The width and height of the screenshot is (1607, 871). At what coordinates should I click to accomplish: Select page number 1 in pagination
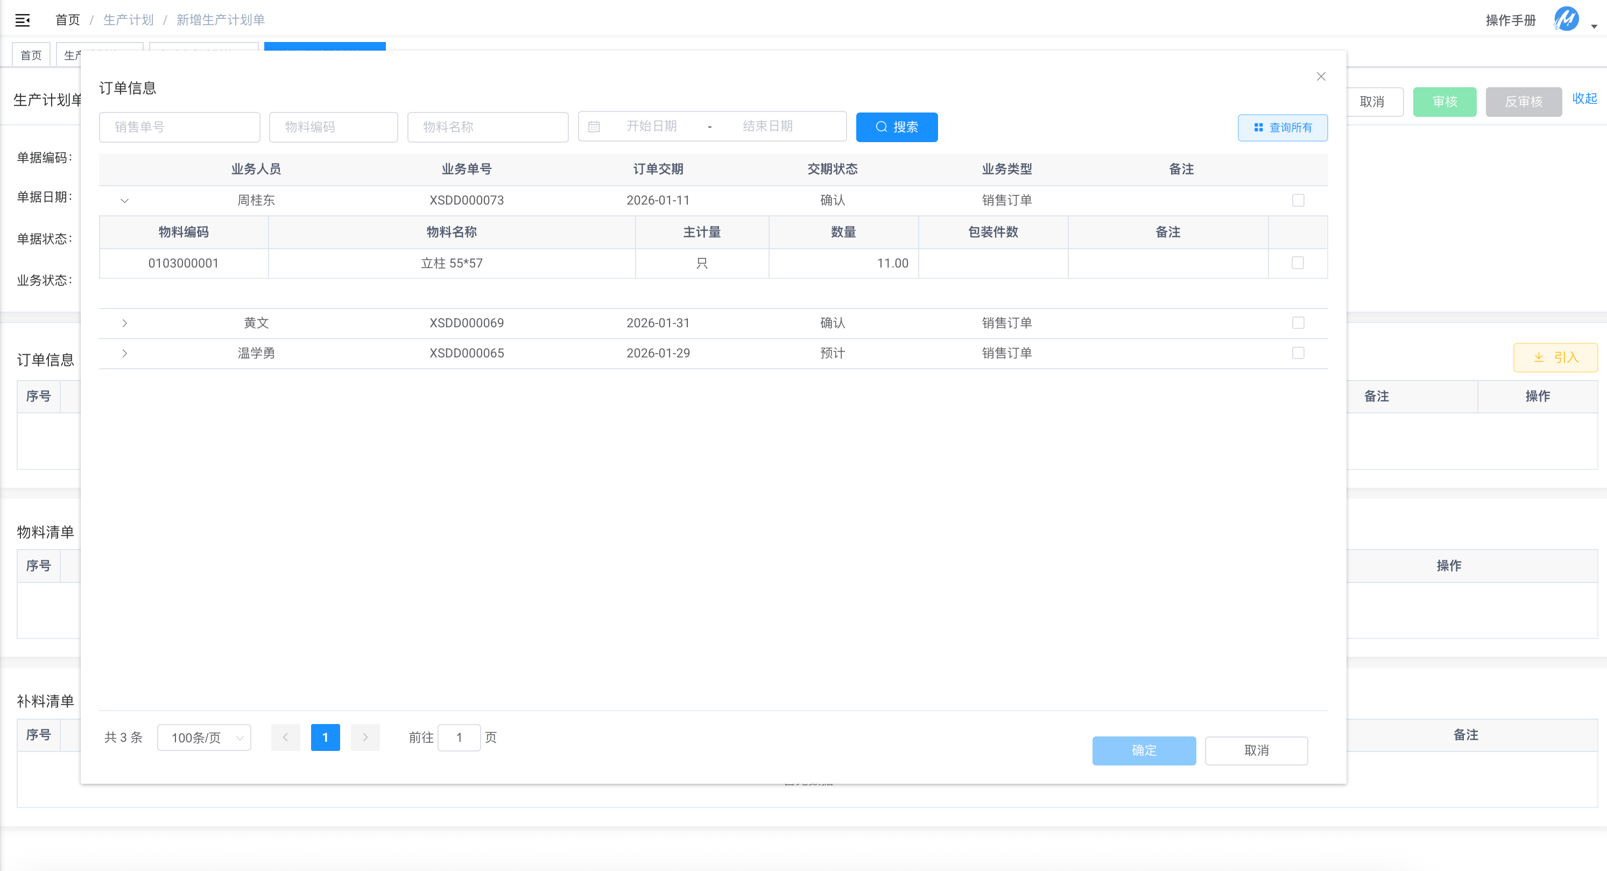coord(325,737)
